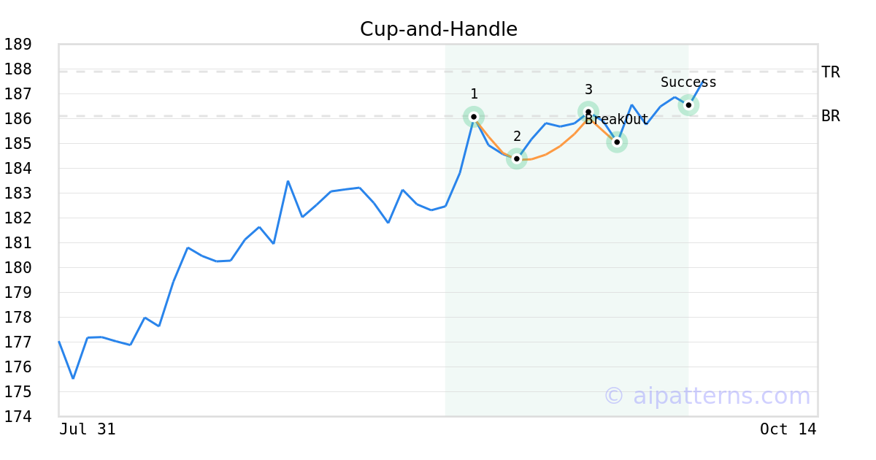Viewport: 876px width, 460px height.
Task: Click the 174 y-axis price label
Action: click(18, 417)
